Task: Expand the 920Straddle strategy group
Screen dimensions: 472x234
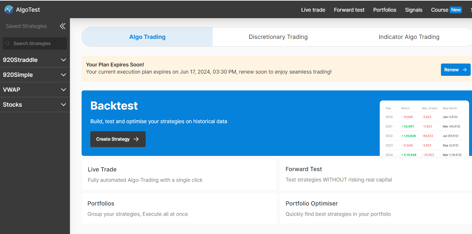Action: tap(63, 60)
